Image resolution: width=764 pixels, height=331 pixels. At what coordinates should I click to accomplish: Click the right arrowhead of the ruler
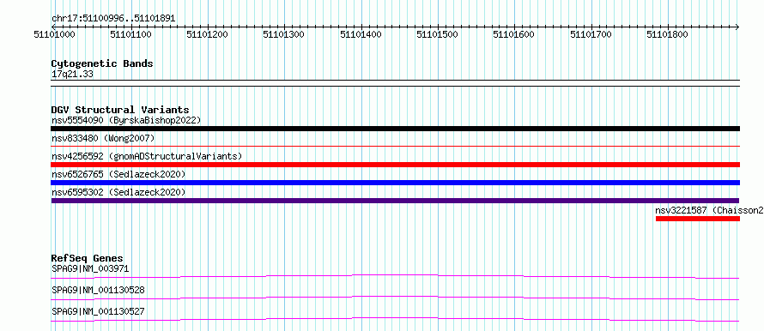(x=737, y=27)
